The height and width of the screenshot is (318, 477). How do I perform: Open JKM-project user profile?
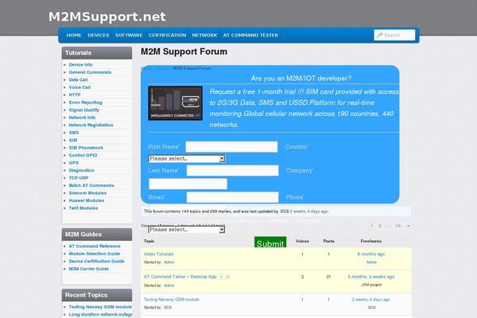[371, 285]
